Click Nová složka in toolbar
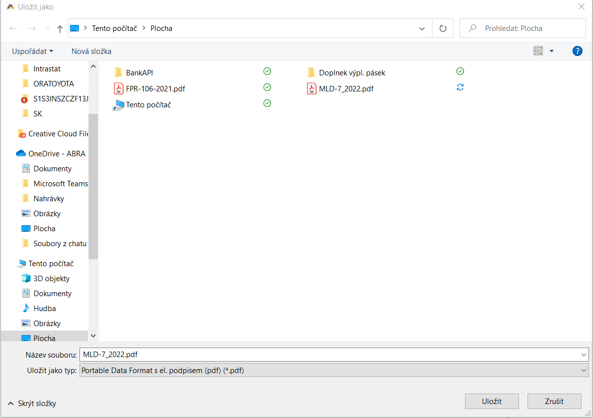The width and height of the screenshot is (594, 418). click(x=91, y=51)
